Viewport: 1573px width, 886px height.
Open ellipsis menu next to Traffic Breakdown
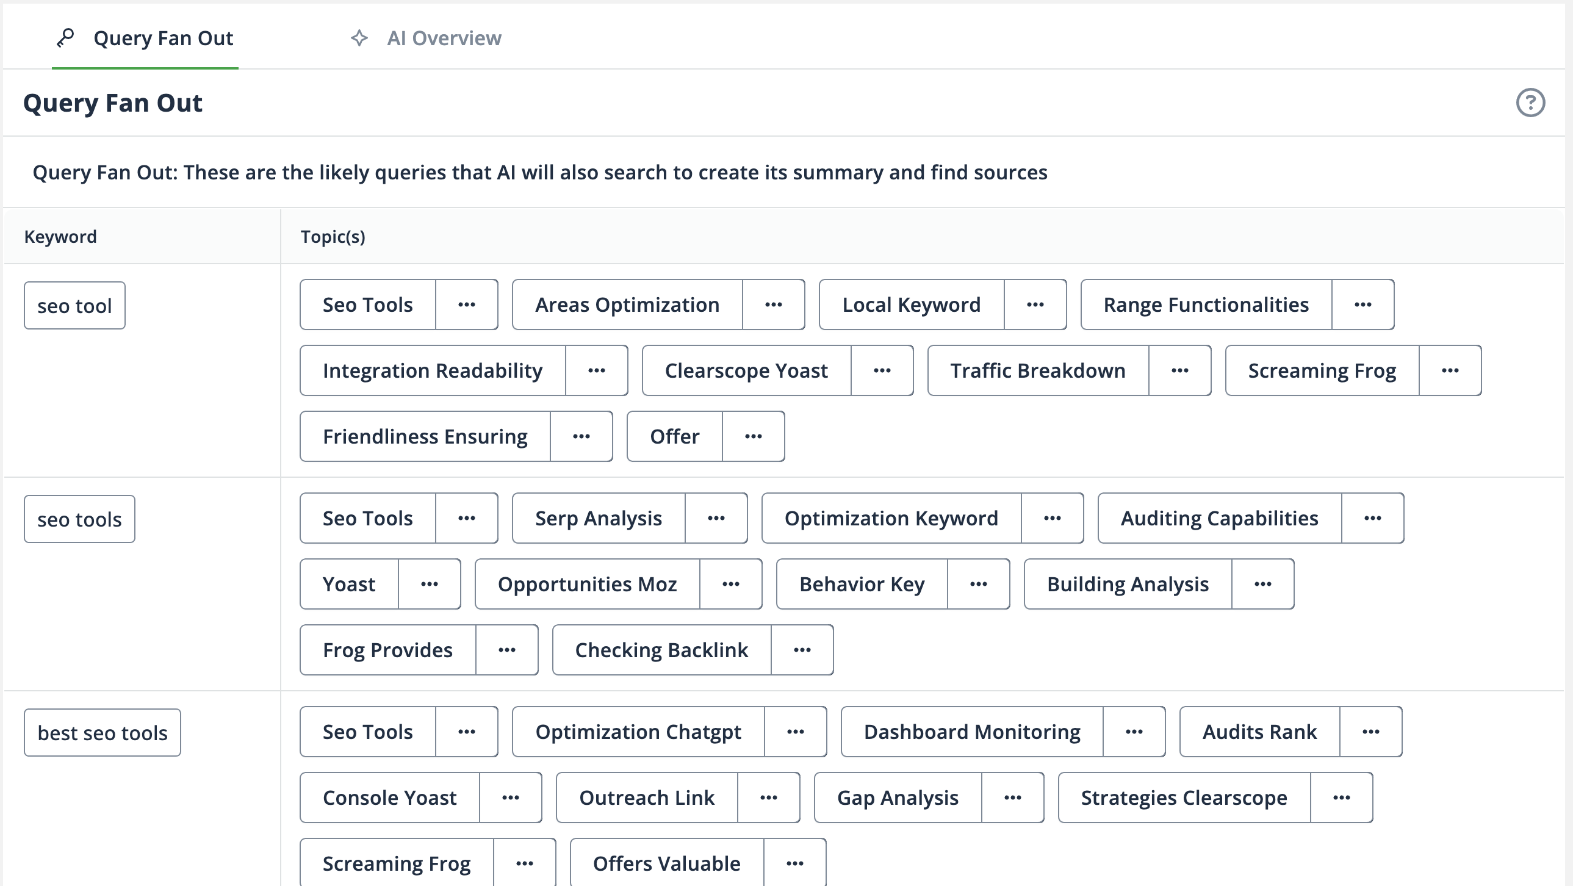pos(1179,370)
